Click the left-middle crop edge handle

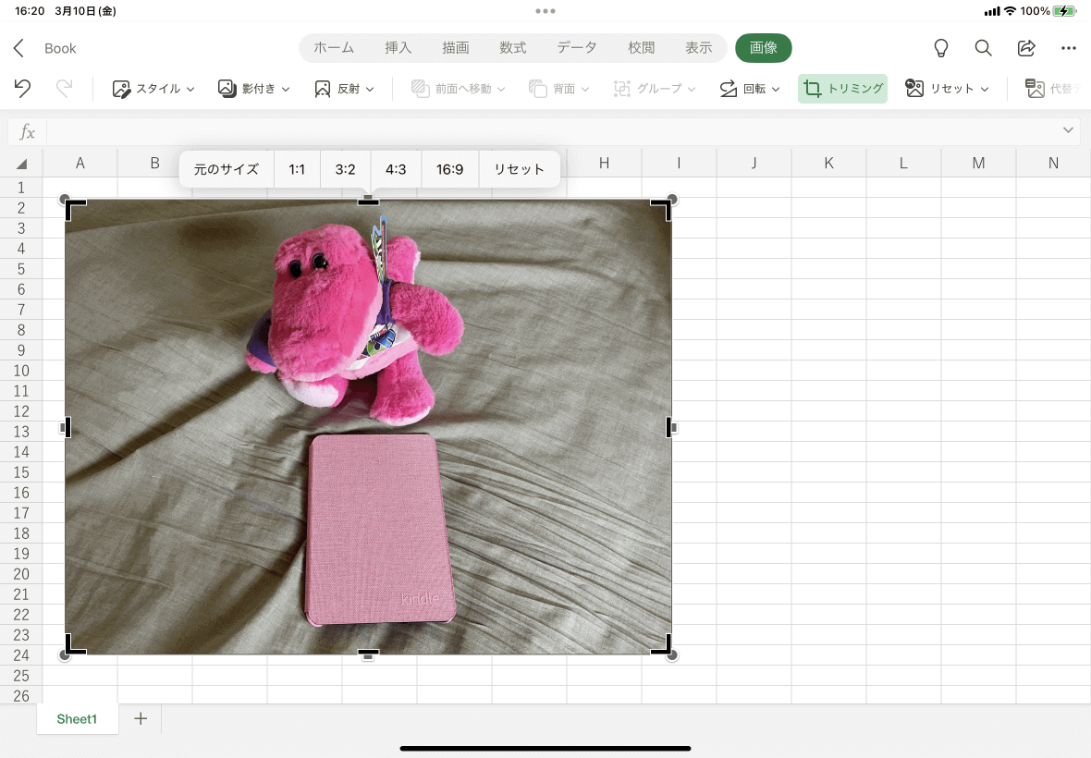(66, 427)
